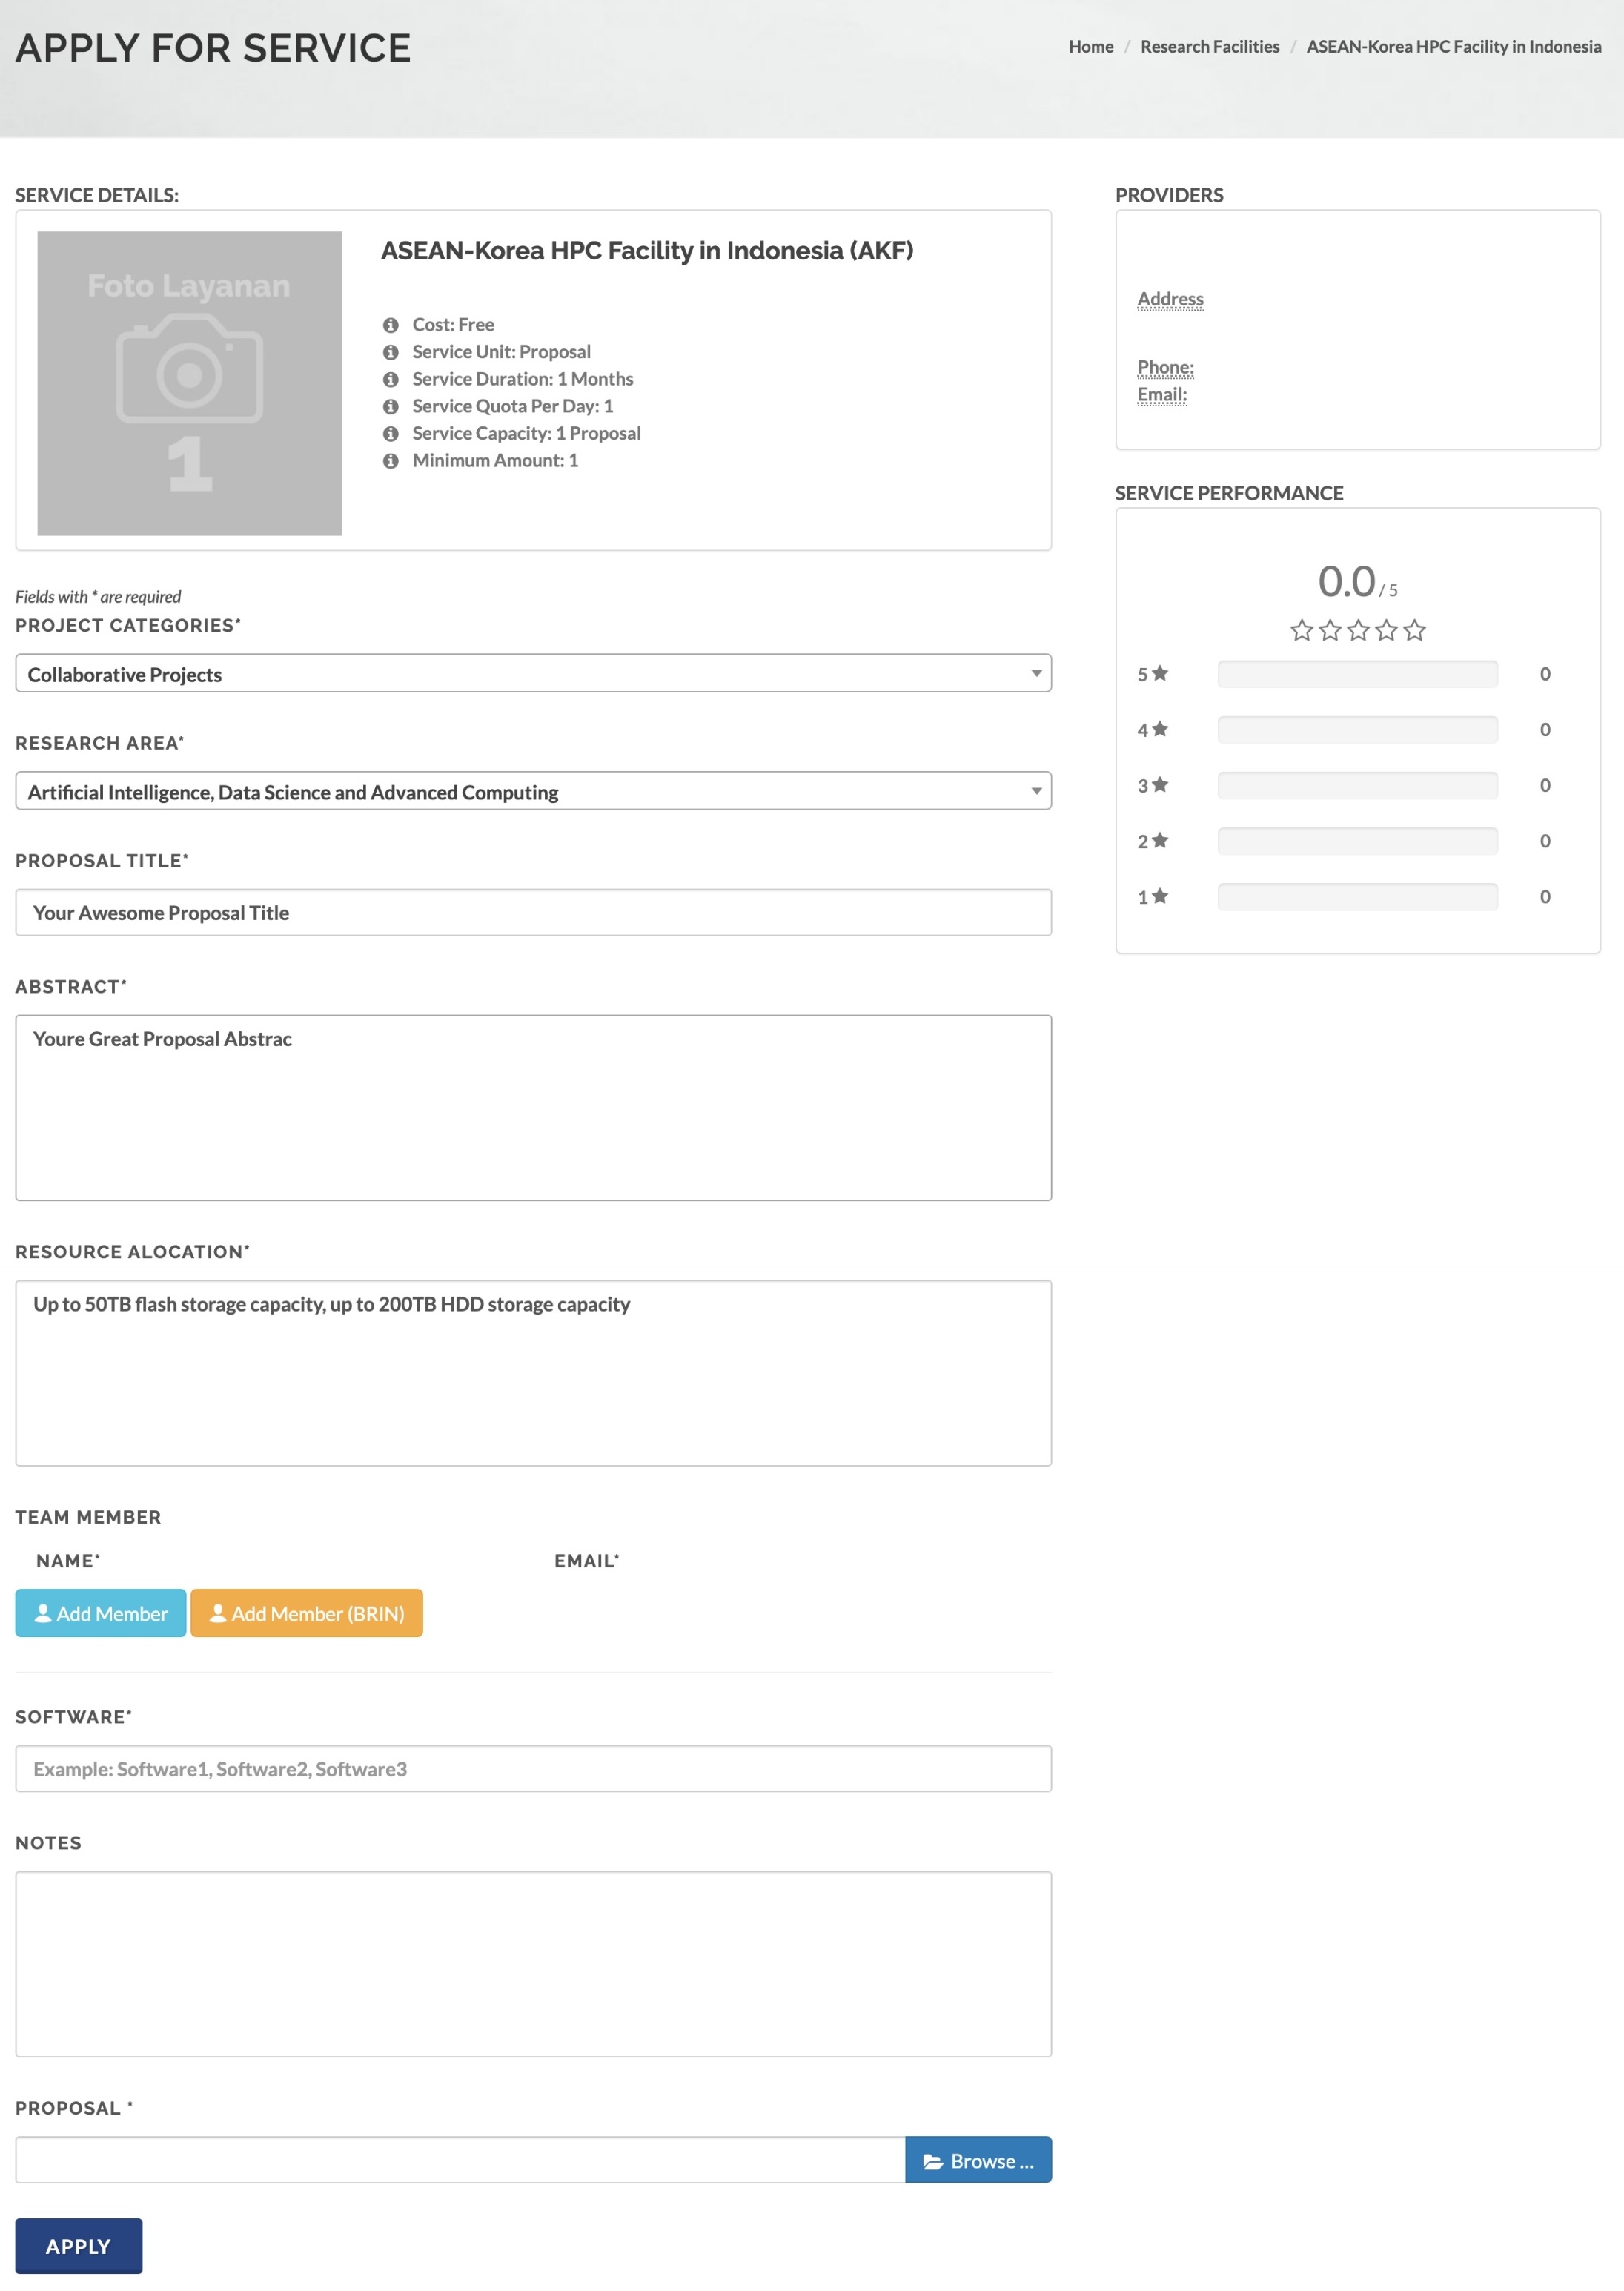Submit the form with the APPLY button
The width and height of the screenshot is (1624, 2291).
point(79,2246)
